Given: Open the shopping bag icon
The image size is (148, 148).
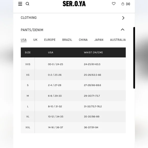Looking at the screenshot, I should (123, 4).
